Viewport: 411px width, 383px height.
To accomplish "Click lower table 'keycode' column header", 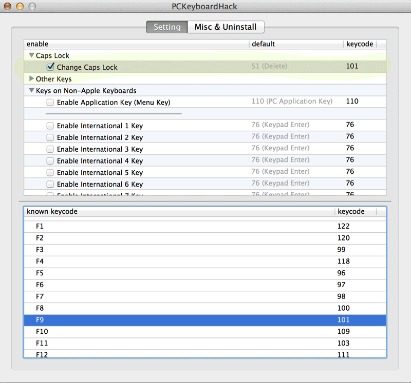I will pos(356,211).
